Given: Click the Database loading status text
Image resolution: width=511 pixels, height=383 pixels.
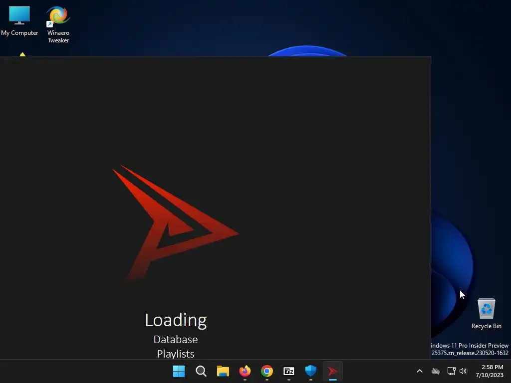Looking at the screenshot, I should pyautogui.click(x=176, y=339).
